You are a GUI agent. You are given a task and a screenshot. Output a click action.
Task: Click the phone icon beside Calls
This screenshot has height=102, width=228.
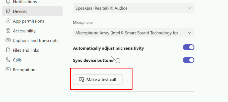pyautogui.click(x=8, y=60)
